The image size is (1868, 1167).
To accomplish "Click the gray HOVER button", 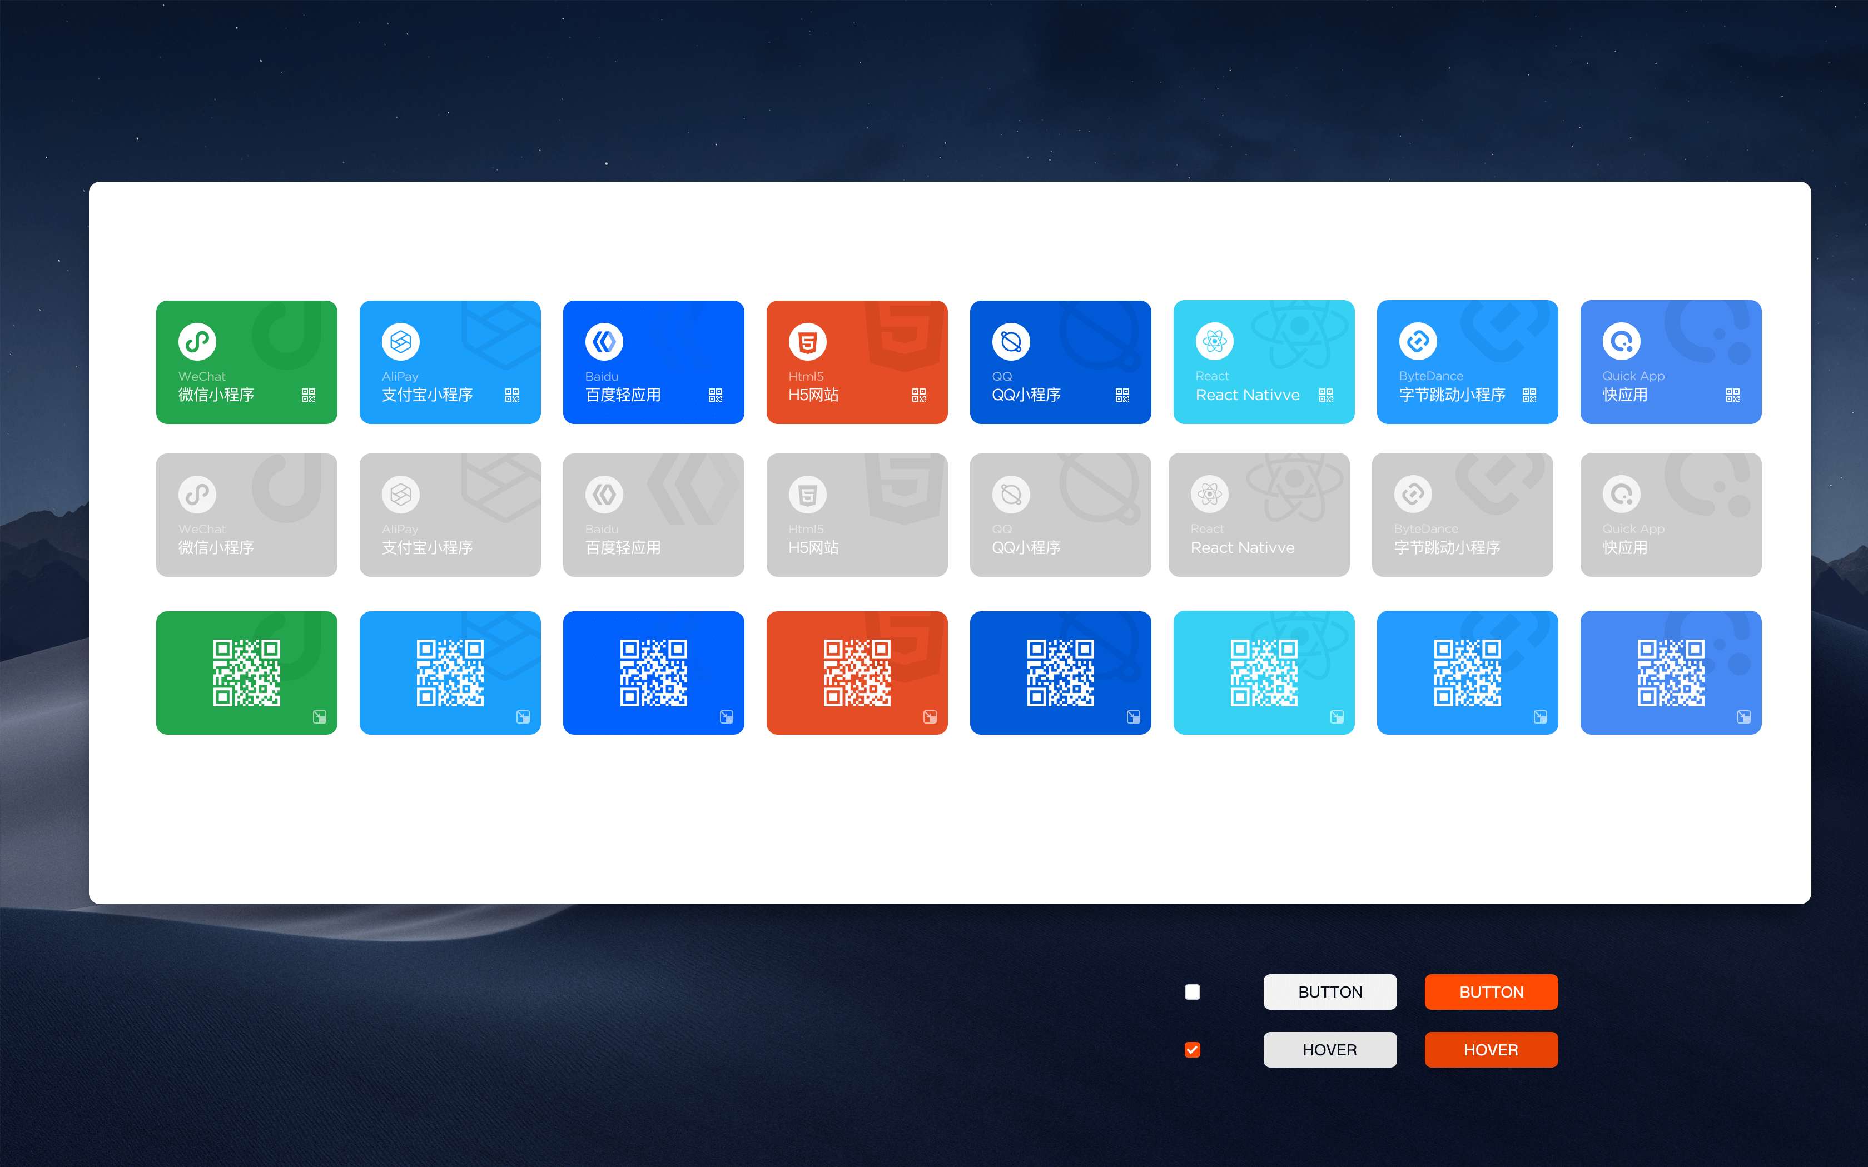I will pyautogui.click(x=1330, y=1050).
